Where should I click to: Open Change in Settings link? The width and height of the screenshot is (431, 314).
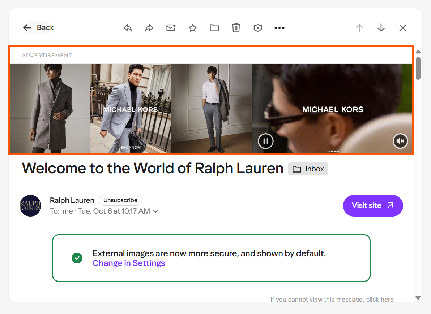128,263
